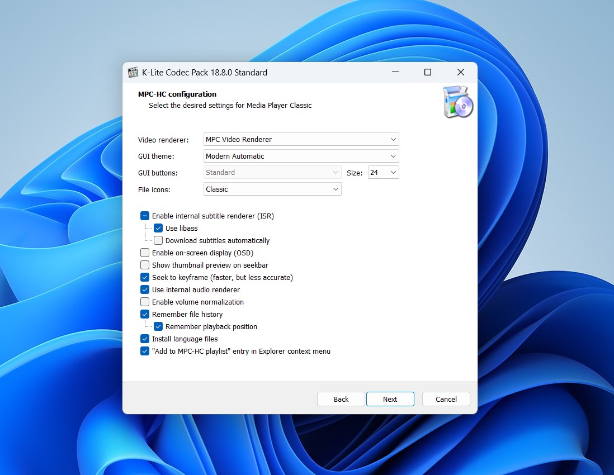
Task: Click the MPC-HC configuration heading
Action: 177,94
